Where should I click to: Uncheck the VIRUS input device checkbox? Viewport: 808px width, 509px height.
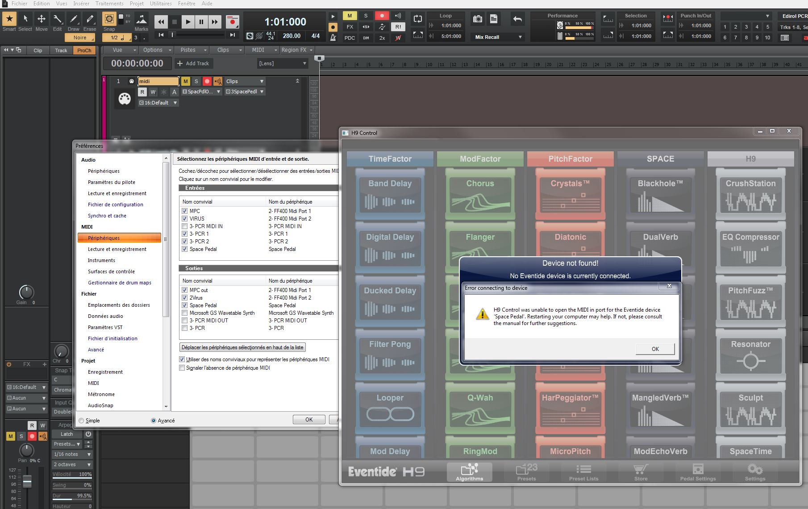point(185,219)
